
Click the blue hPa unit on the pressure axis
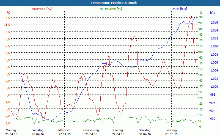(x=213, y=13)
